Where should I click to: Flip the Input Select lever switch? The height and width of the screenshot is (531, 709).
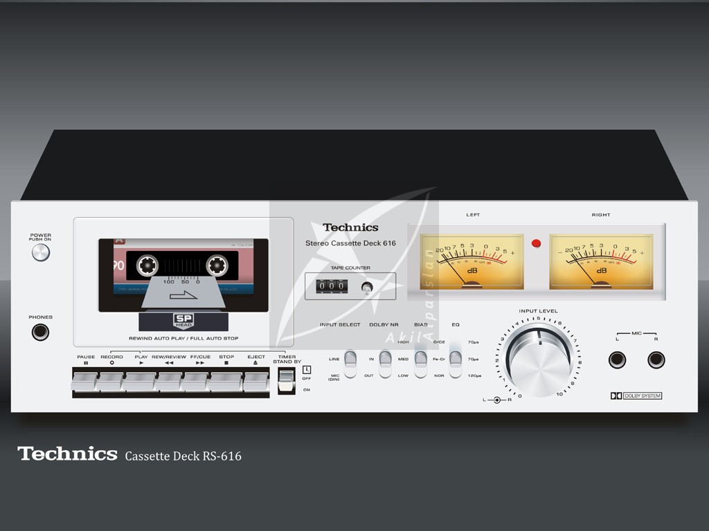click(350, 364)
